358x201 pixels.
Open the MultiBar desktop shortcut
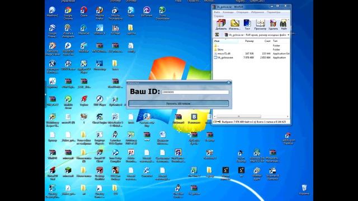tap(84, 47)
